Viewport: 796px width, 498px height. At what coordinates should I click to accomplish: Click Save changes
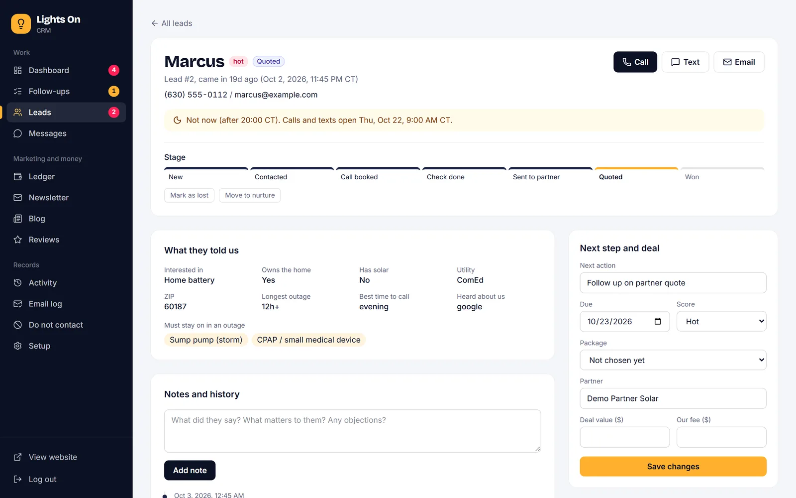coord(673,467)
